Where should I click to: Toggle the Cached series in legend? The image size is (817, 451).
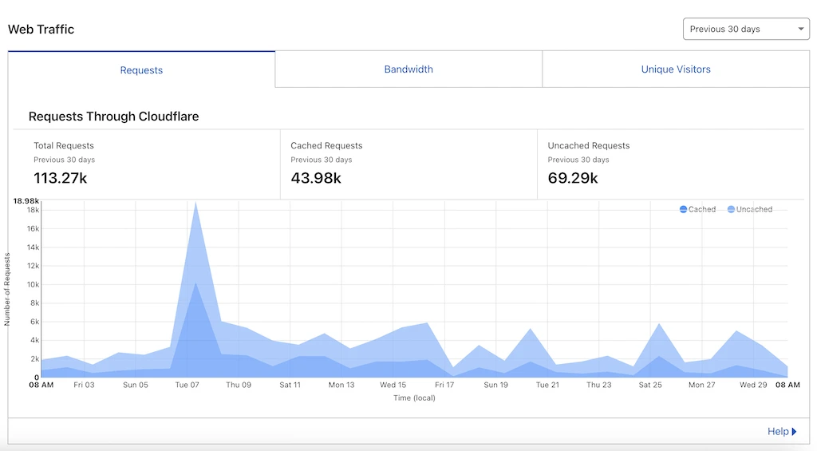(697, 209)
